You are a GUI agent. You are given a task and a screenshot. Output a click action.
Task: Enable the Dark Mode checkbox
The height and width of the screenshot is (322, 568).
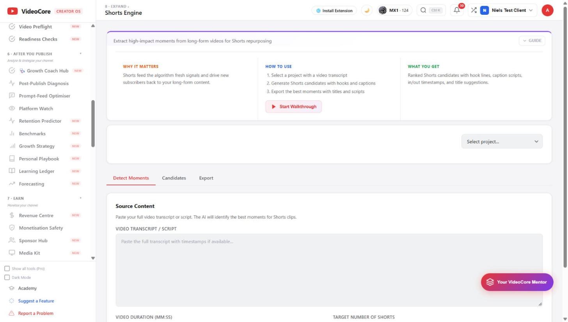click(7, 278)
